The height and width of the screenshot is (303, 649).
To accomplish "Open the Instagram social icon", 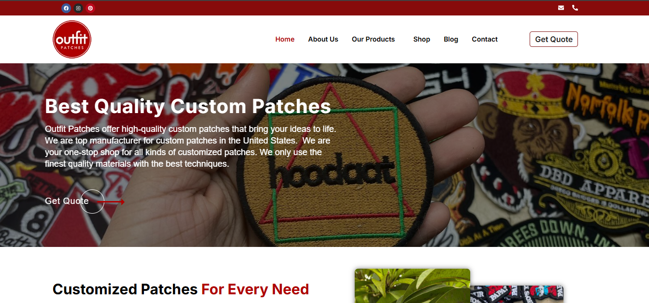I will 78,8.
